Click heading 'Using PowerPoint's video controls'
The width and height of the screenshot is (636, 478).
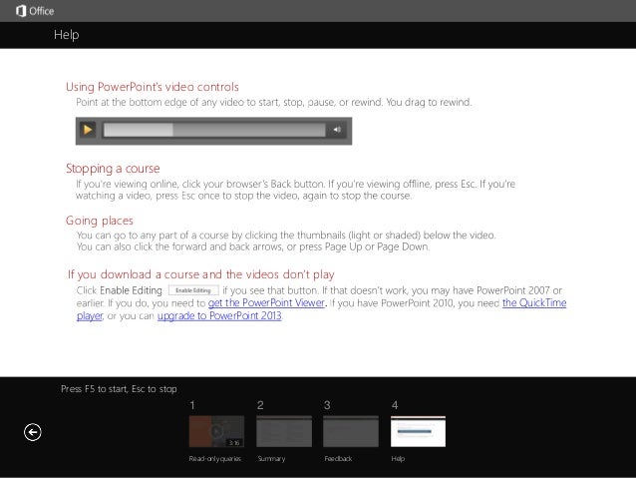(x=153, y=87)
